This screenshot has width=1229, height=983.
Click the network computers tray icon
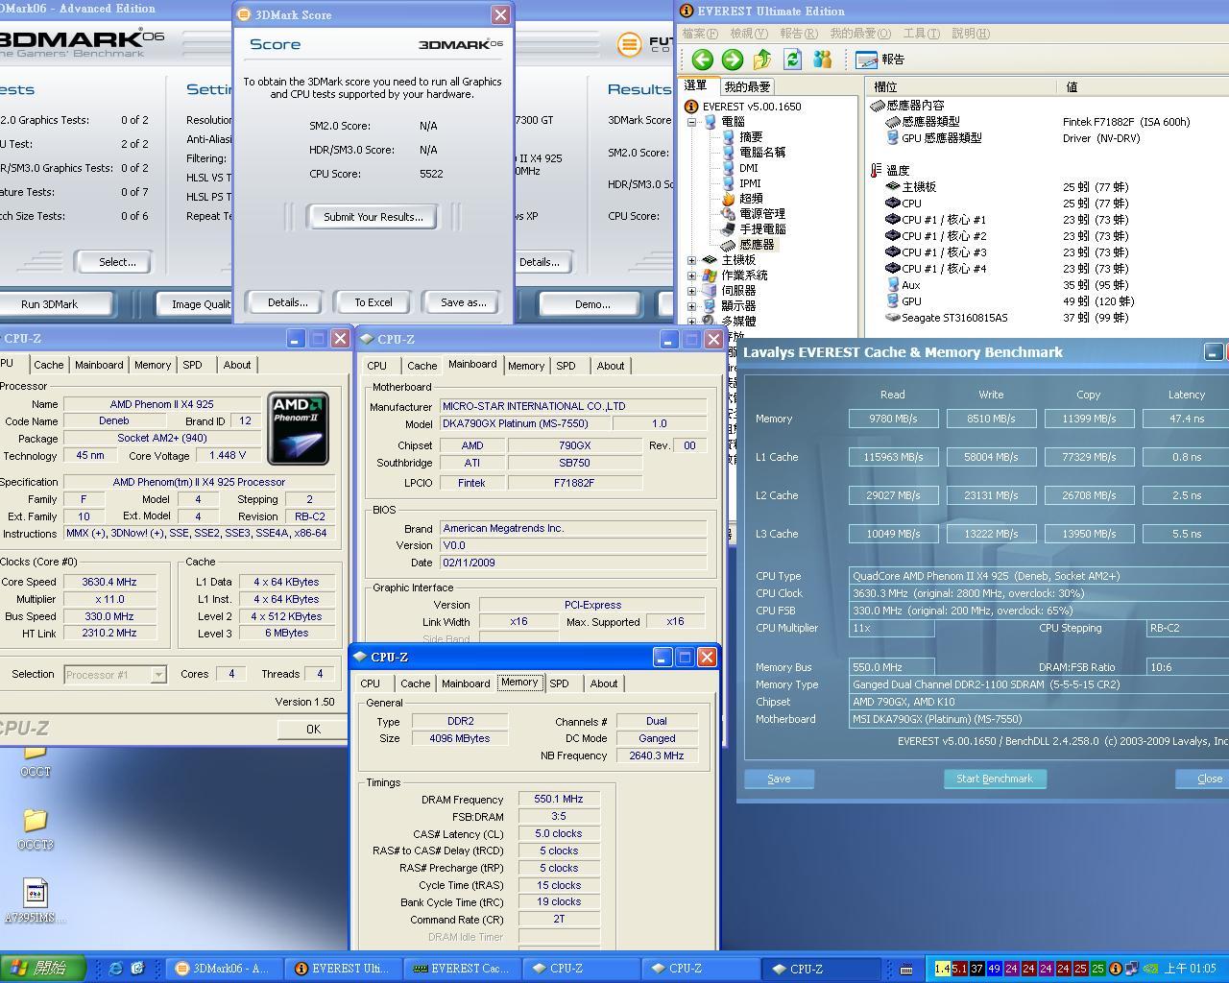1132,969
